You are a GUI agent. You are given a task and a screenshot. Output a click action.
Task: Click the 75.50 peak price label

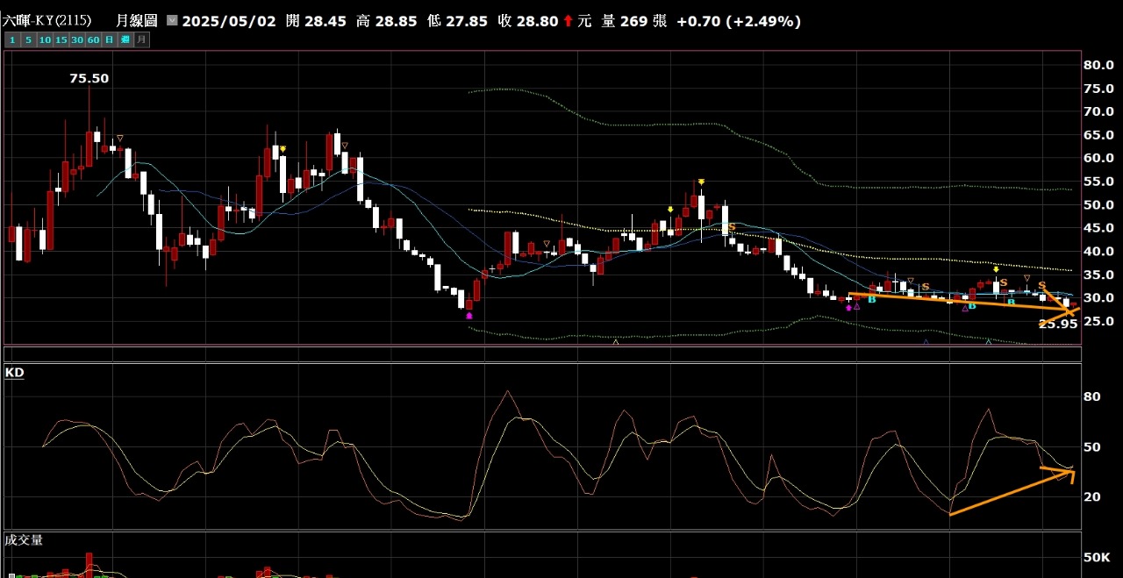click(89, 78)
